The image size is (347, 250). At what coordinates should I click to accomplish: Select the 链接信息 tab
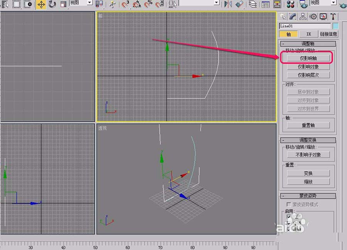point(328,34)
